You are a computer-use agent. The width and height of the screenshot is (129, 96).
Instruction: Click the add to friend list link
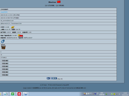[x=50, y=5]
